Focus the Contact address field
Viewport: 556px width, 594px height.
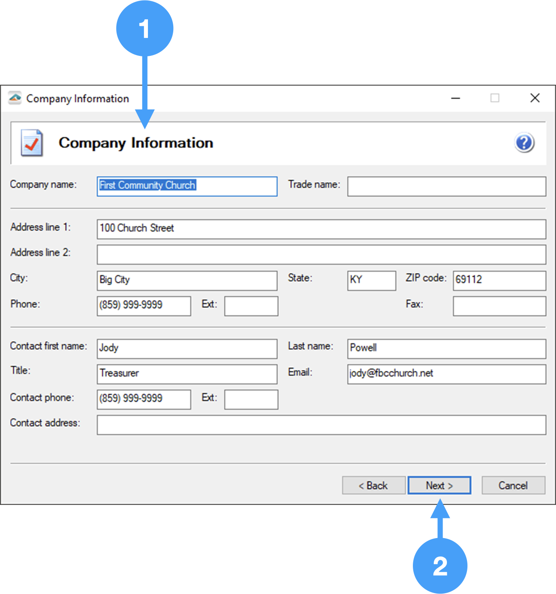tap(321, 425)
